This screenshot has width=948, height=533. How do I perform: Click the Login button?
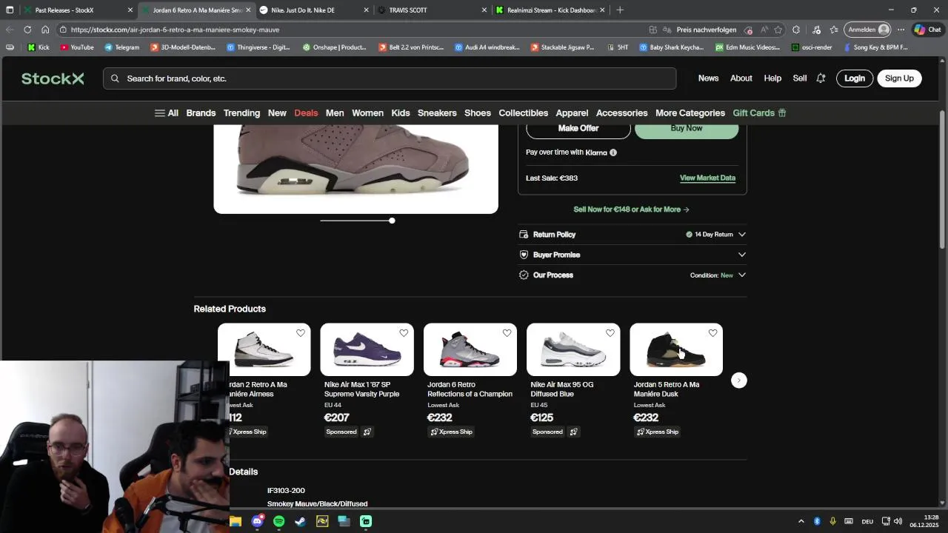[x=855, y=78]
